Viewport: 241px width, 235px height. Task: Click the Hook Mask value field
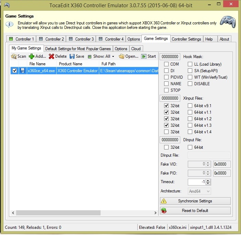[170, 57]
